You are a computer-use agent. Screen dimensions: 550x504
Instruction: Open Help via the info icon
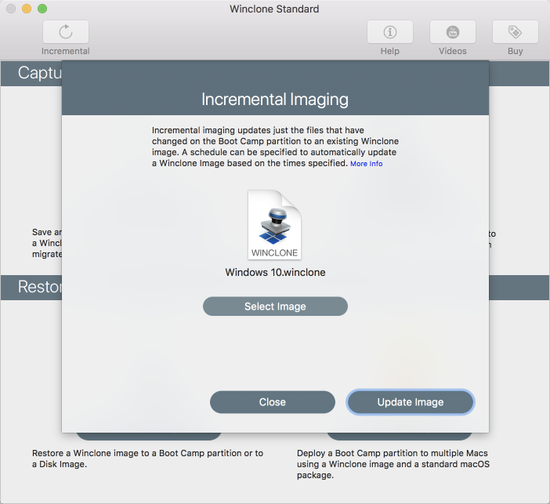click(x=389, y=32)
